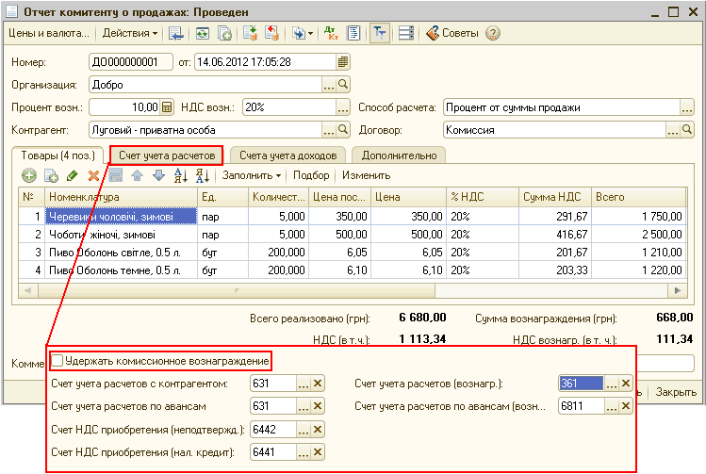Click the pencil edit row icon
The height and width of the screenshot is (474, 706).
pos(73,175)
